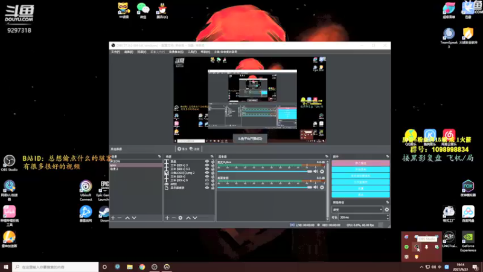Toggle visibility of 文本 (GDI+) 9 source
Image resolution: width=483 pixels, height=272 pixels.
[x=207, y=180]
